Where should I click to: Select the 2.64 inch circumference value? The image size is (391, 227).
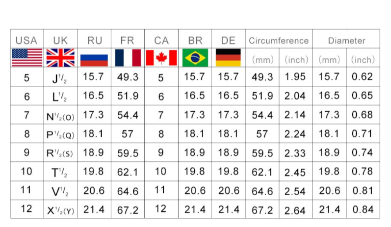click(295, 210)
